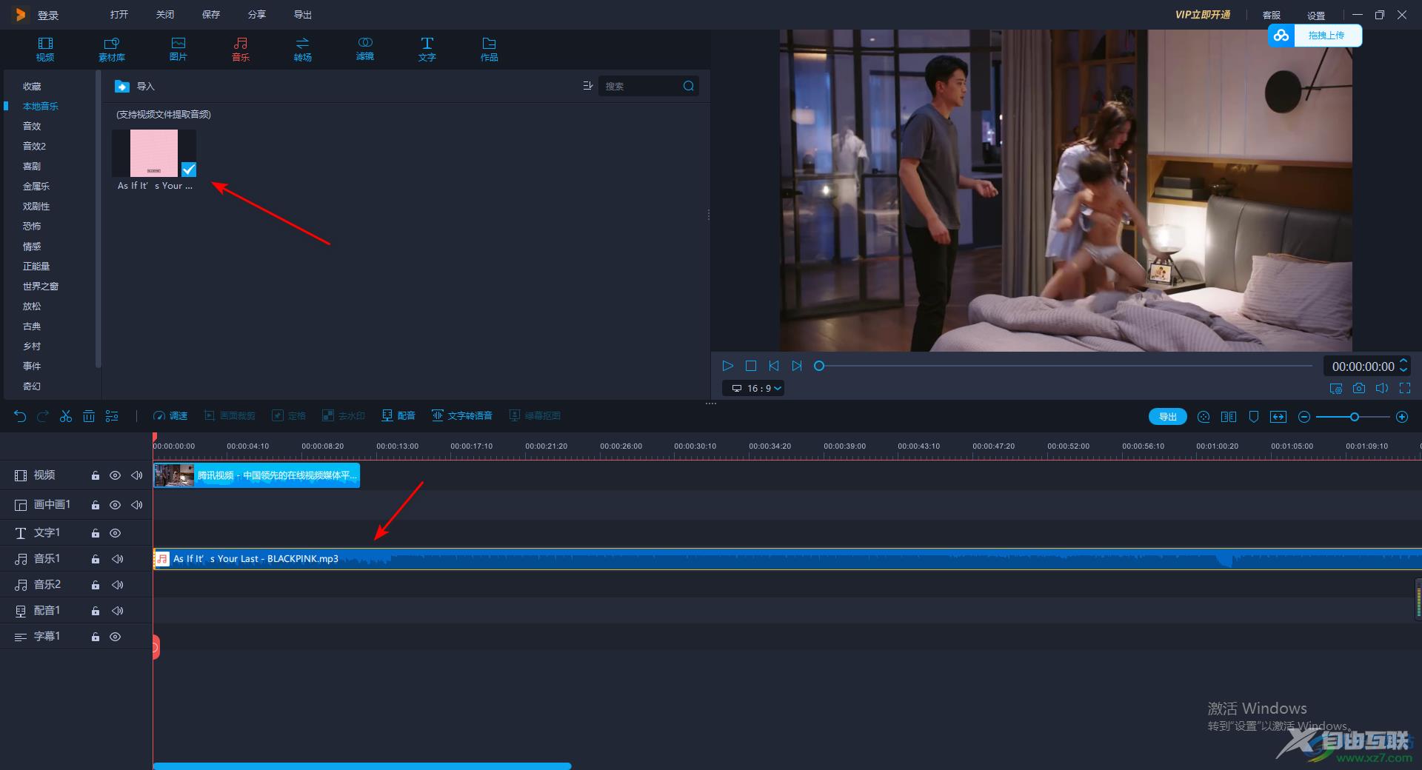The image size is (1422, 770).
Task: Click the VIP立即开通 link
Action: pyautogui.click(x=1203, y=14)
